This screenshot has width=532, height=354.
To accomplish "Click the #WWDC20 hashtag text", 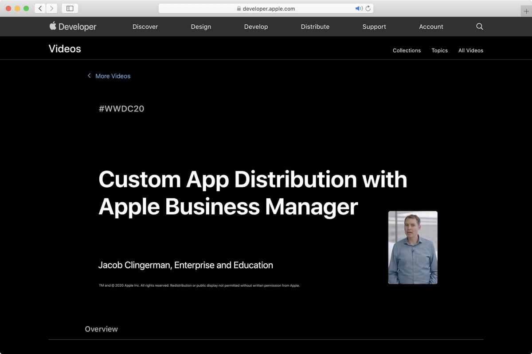I will click(121, 108).
